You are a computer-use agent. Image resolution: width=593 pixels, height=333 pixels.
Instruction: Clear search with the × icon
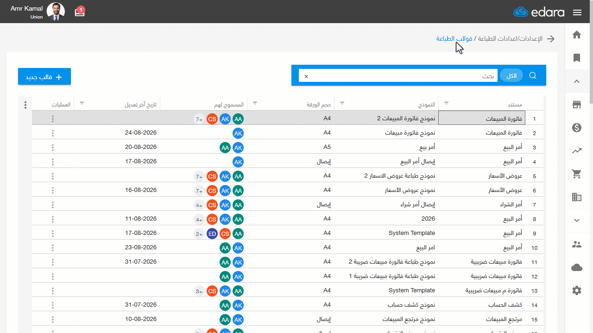click(306, 76)
